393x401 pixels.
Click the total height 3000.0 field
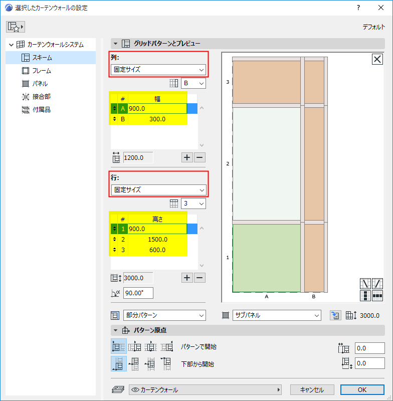click(x=138, y=278)
